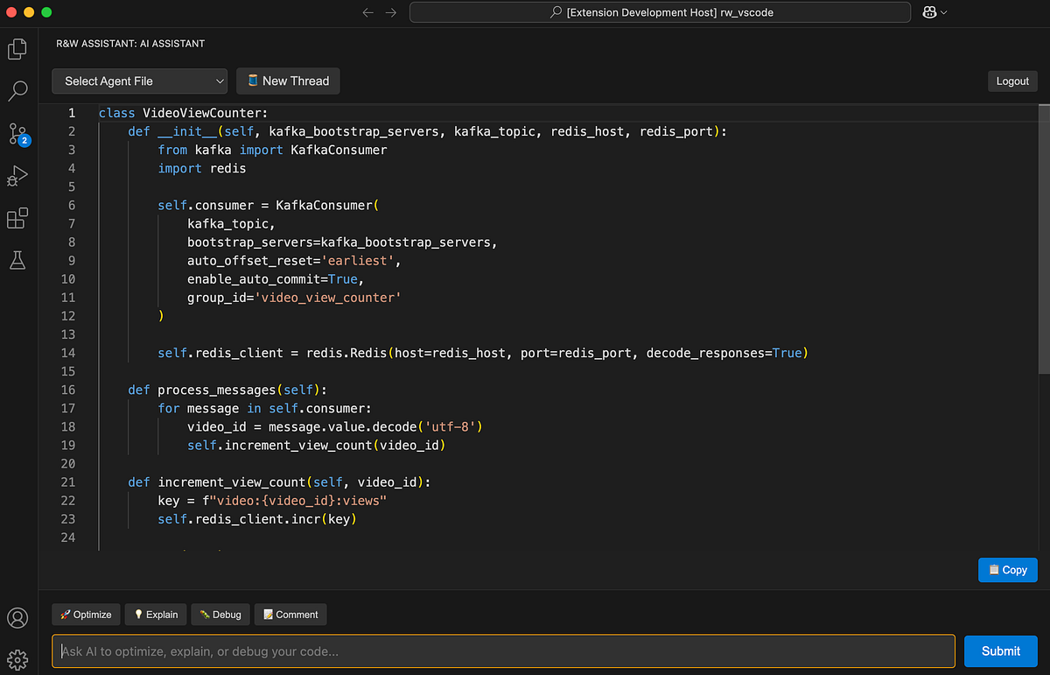Click the 'self.redis_client = redis.Redis' line

pos(482,353)
